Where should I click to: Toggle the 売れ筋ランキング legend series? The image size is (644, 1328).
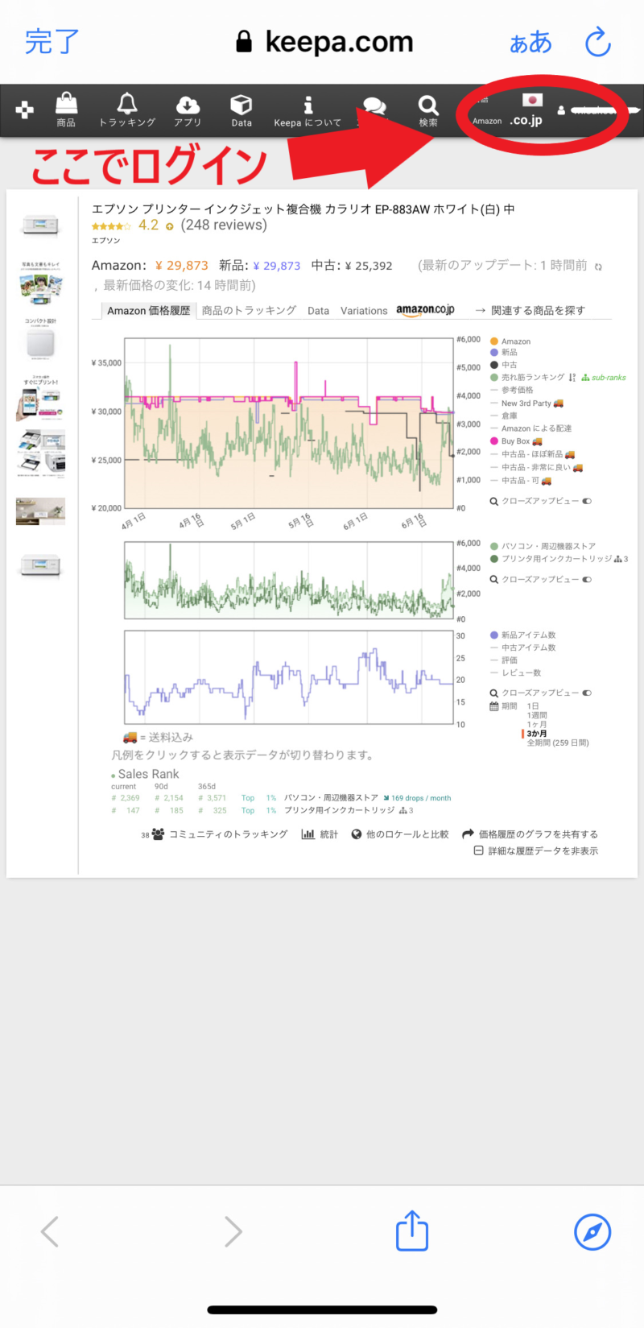click(527, 377)
